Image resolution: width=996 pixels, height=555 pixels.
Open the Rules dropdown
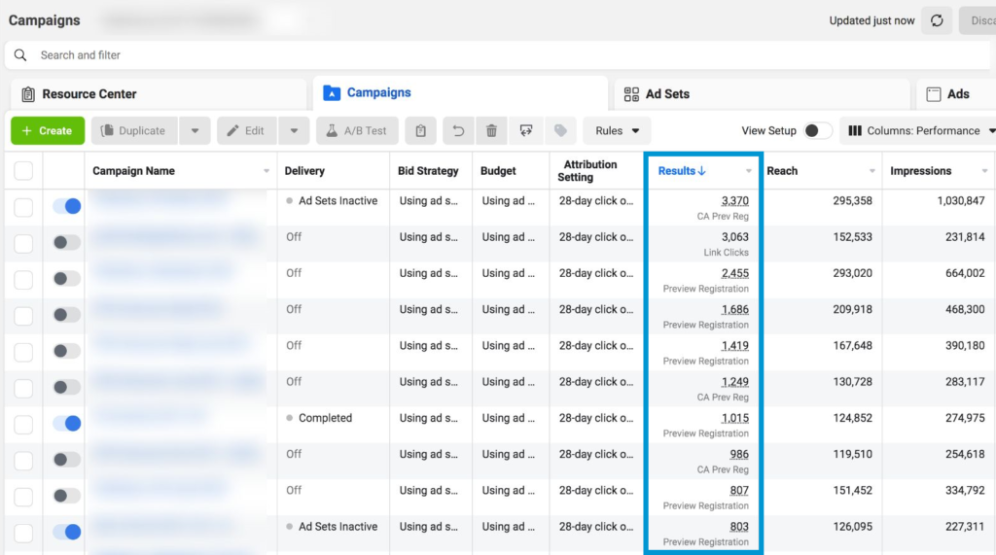pyautogui.click(x=617, y=131)
